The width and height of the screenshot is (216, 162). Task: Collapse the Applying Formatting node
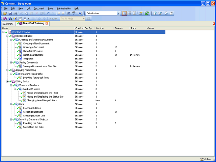7,70
